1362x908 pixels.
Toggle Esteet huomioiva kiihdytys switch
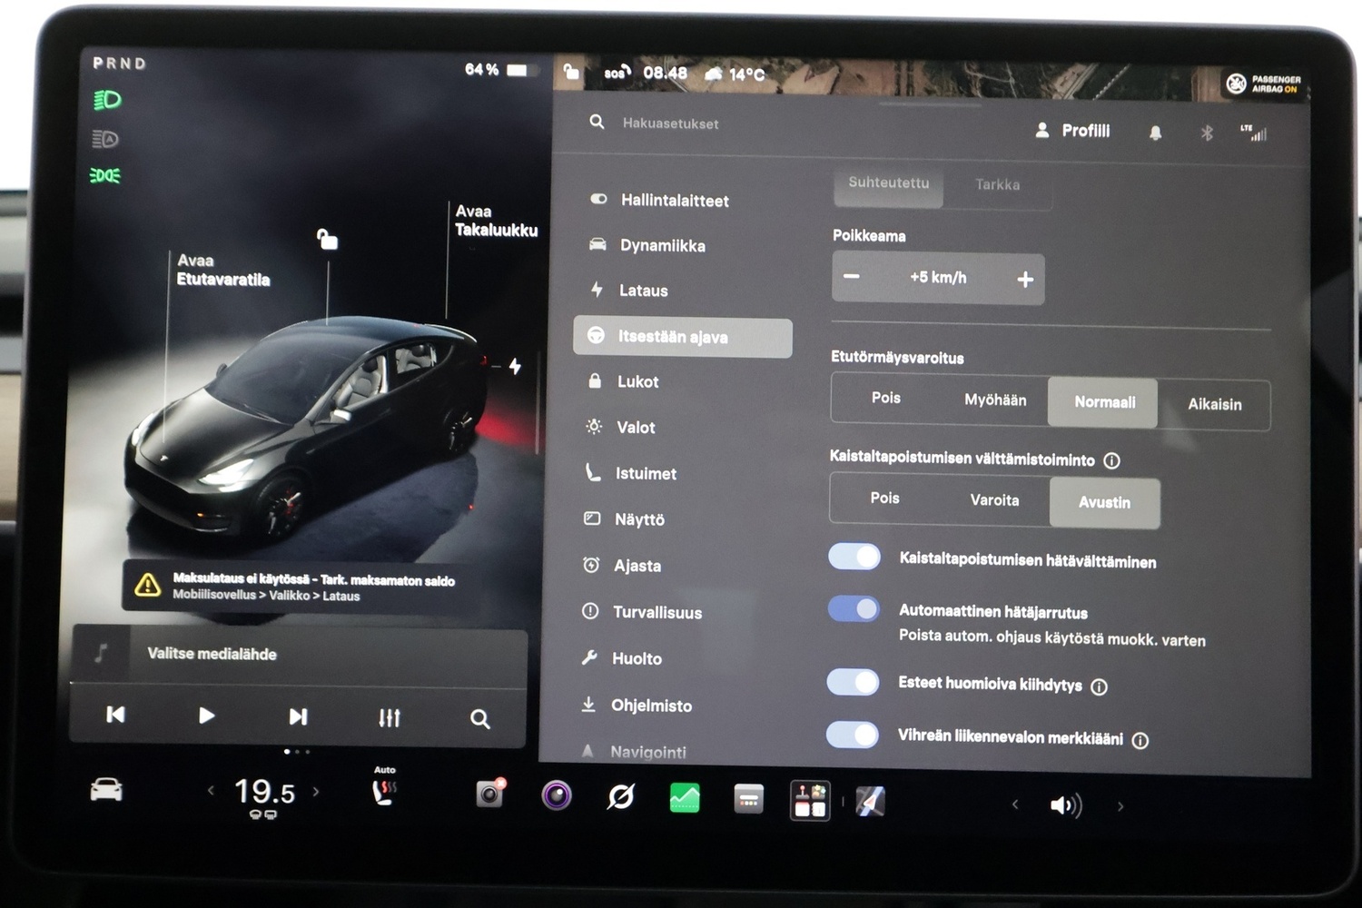(853, 682)
